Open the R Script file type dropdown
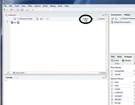Image resolution: width=135 pixels, height=105 pixels. coord(103,73)
